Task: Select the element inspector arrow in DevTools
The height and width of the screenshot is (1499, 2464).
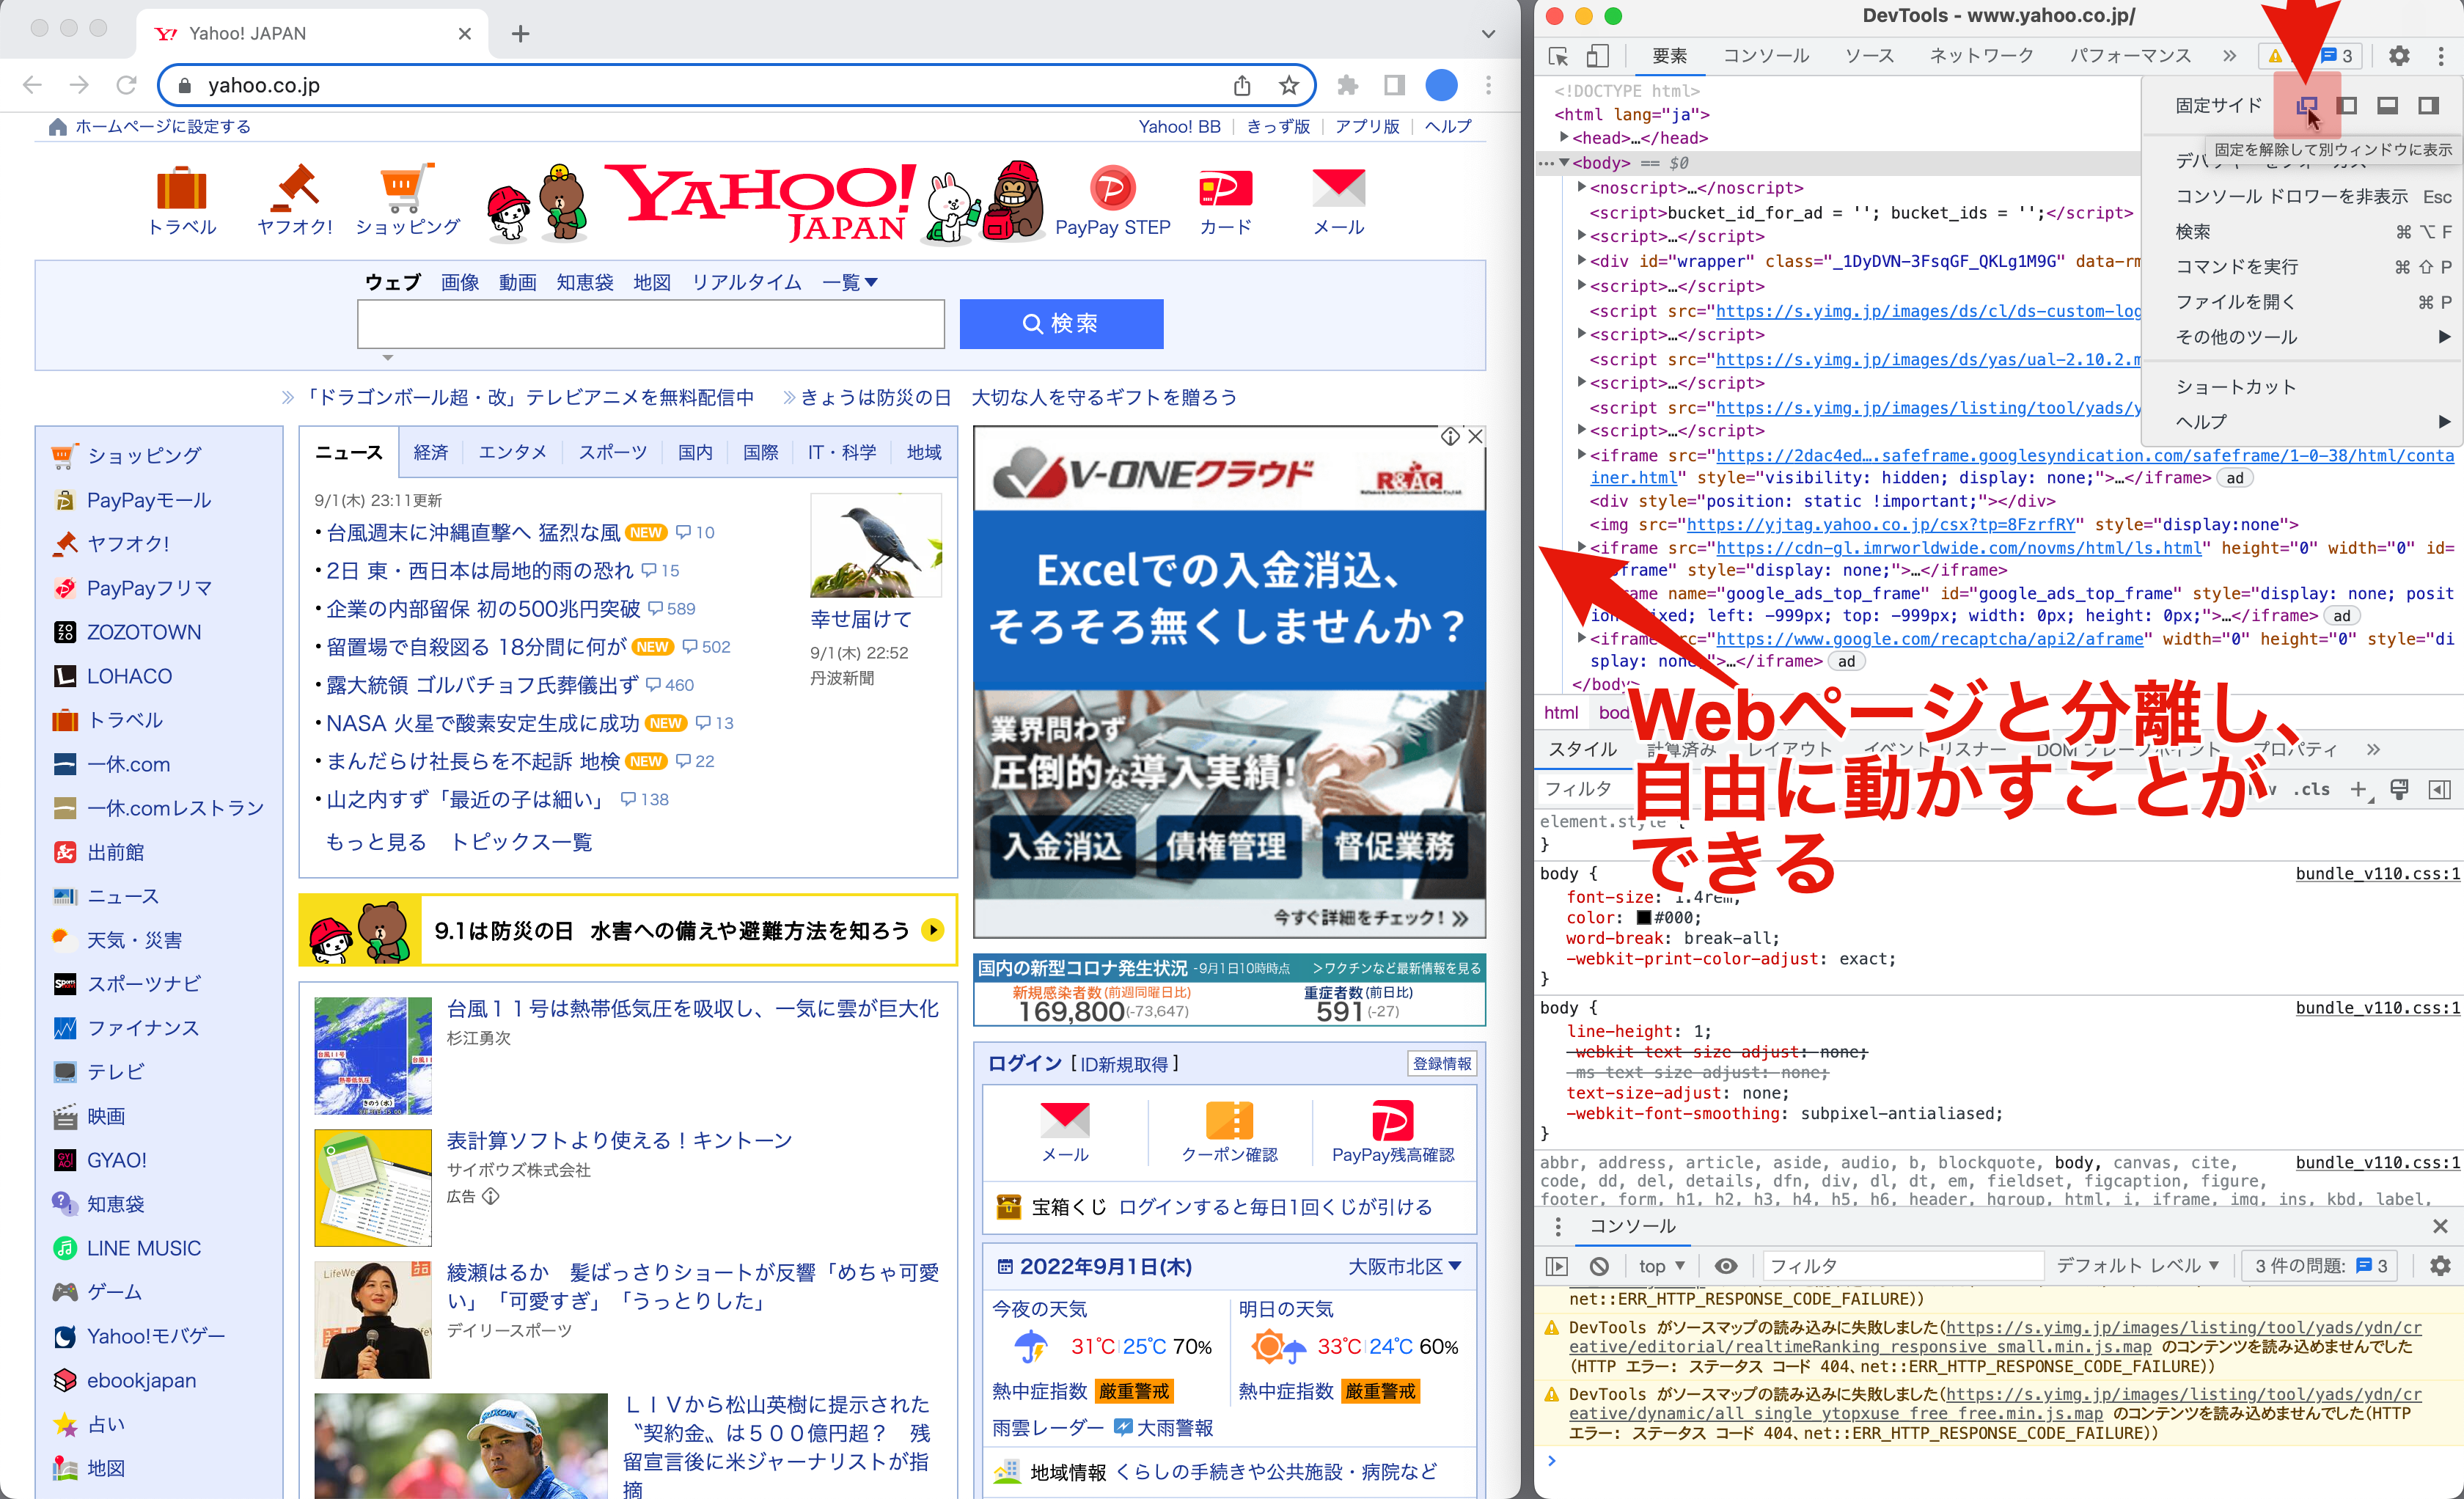Action: [x=1558, y=56]
